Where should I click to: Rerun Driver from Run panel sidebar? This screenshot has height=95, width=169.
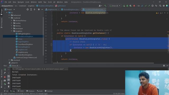coord(5,70)
